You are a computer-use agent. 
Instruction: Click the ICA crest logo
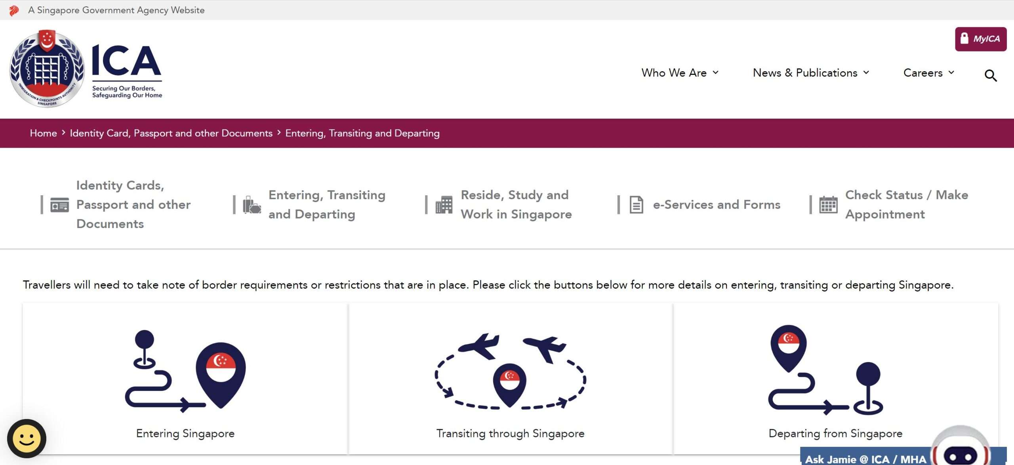click(47, 69)
